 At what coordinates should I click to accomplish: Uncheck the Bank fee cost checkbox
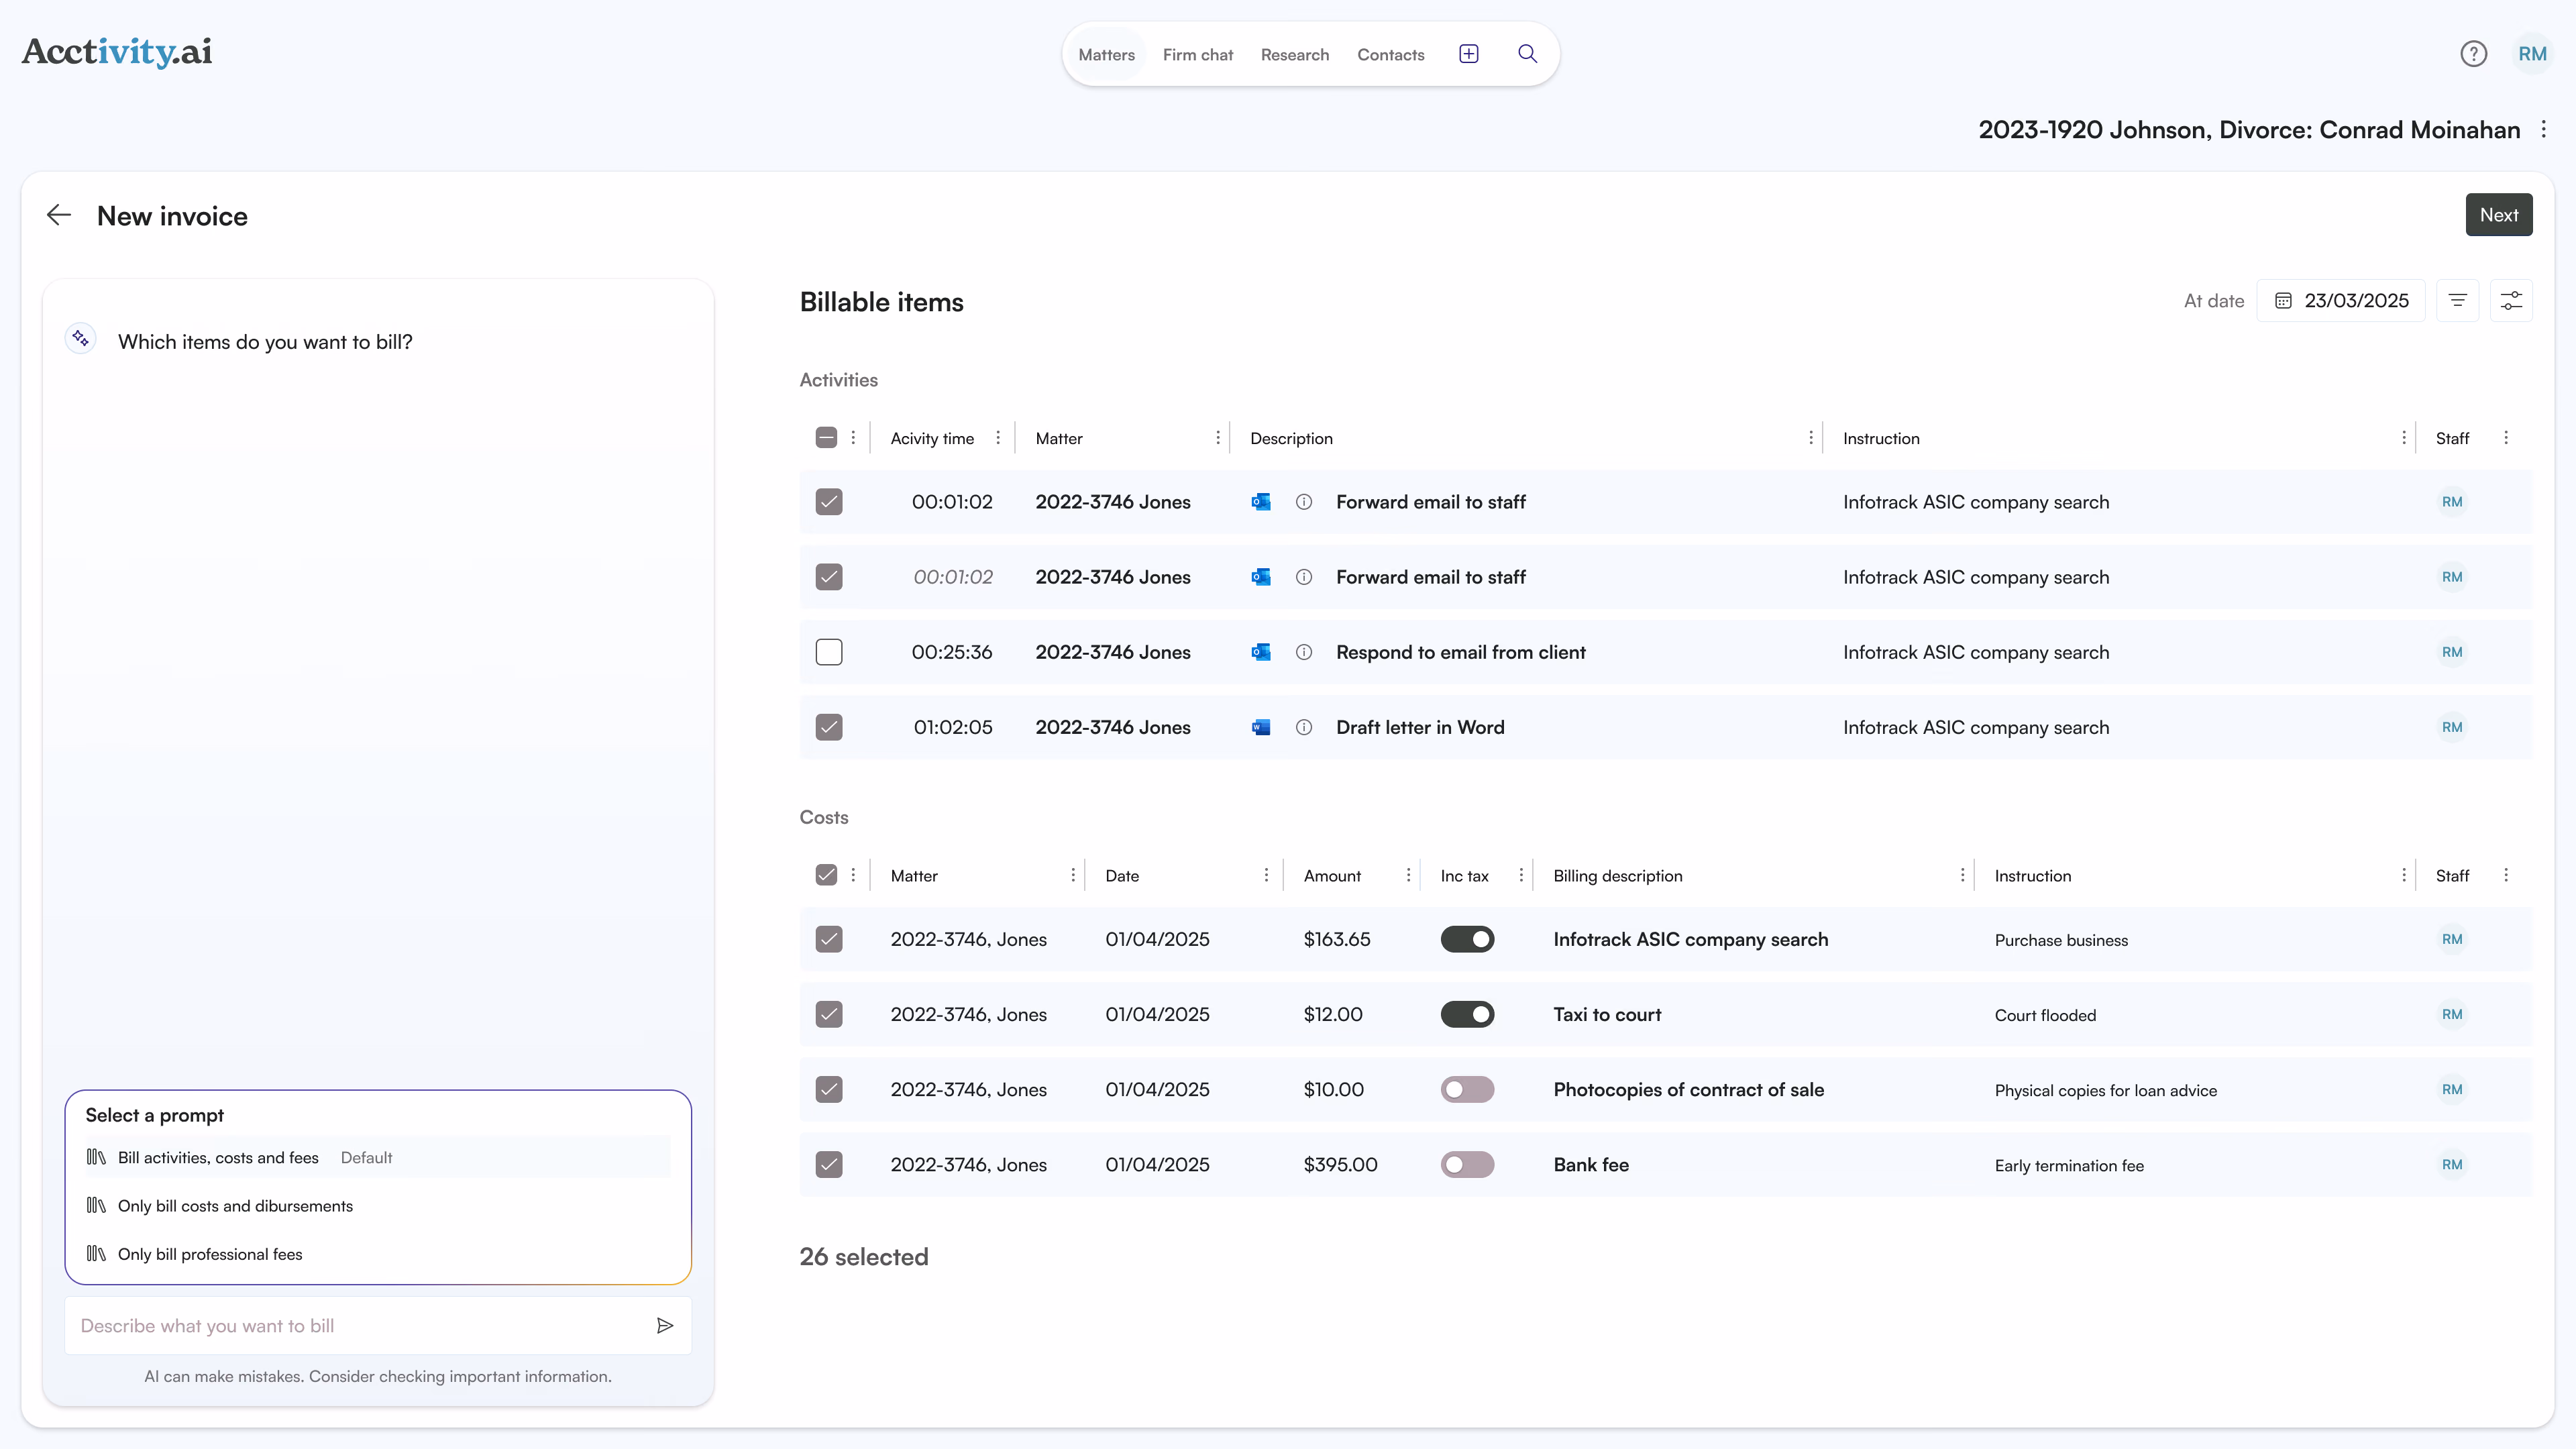pos(829,1164)
